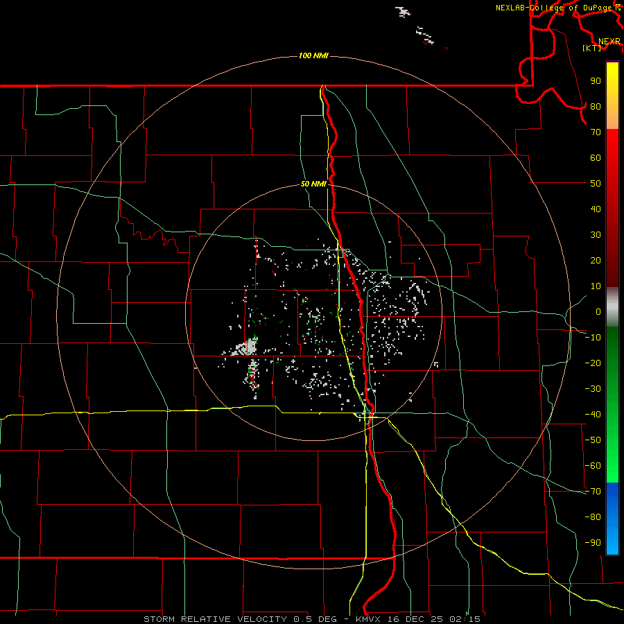Click the 70 value on velocity scale
This screenshot has width=624, height=624.
pos(596,132)
